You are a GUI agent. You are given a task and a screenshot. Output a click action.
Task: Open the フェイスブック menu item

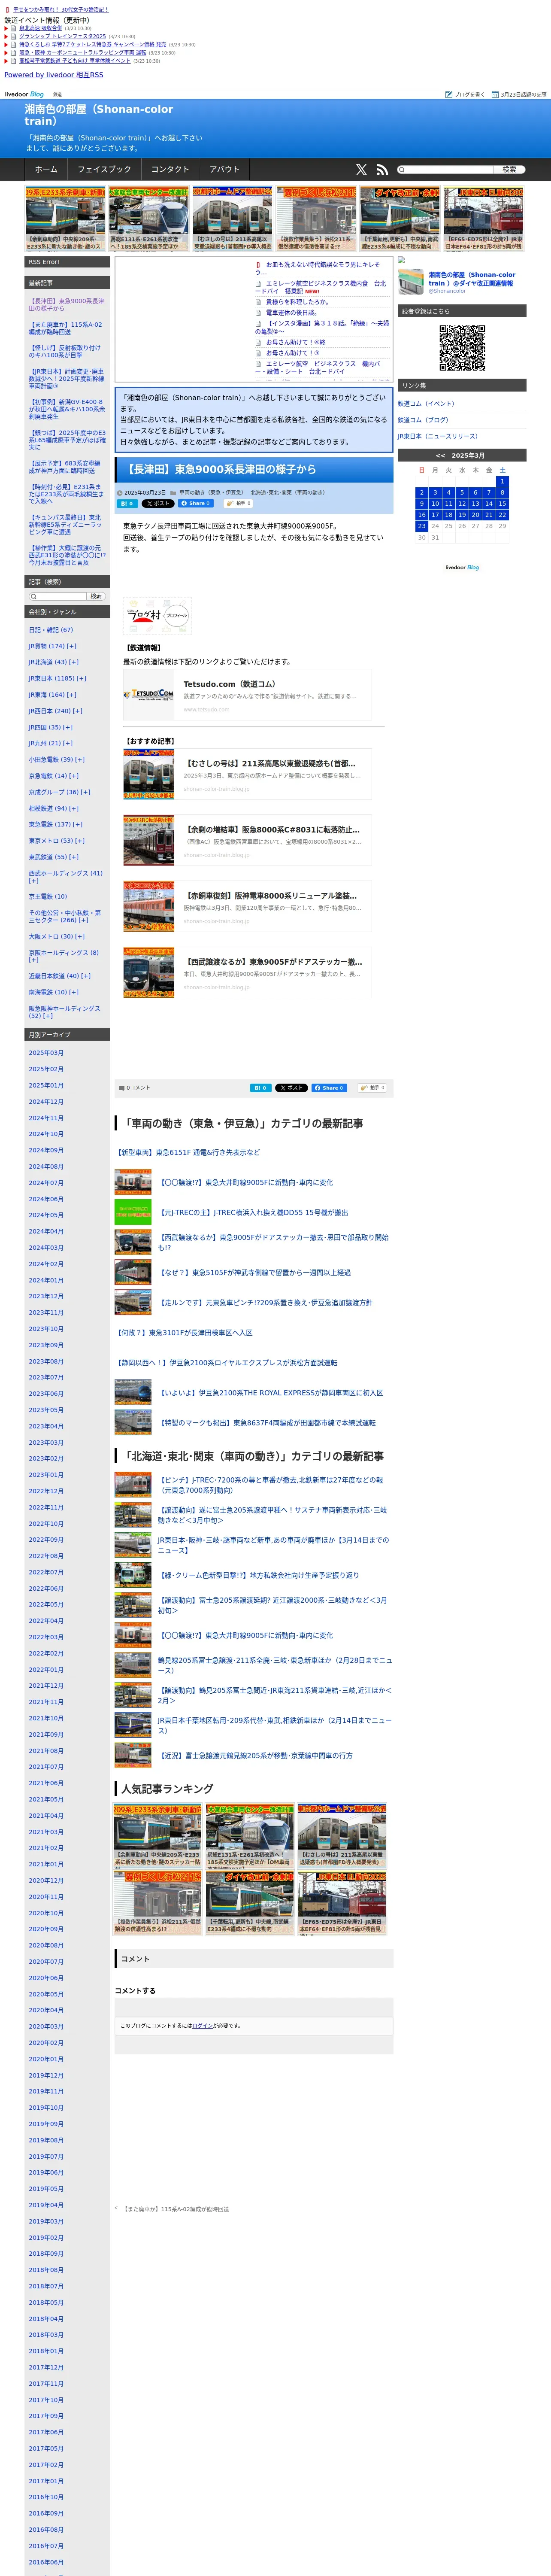click(x=104, y=170)
